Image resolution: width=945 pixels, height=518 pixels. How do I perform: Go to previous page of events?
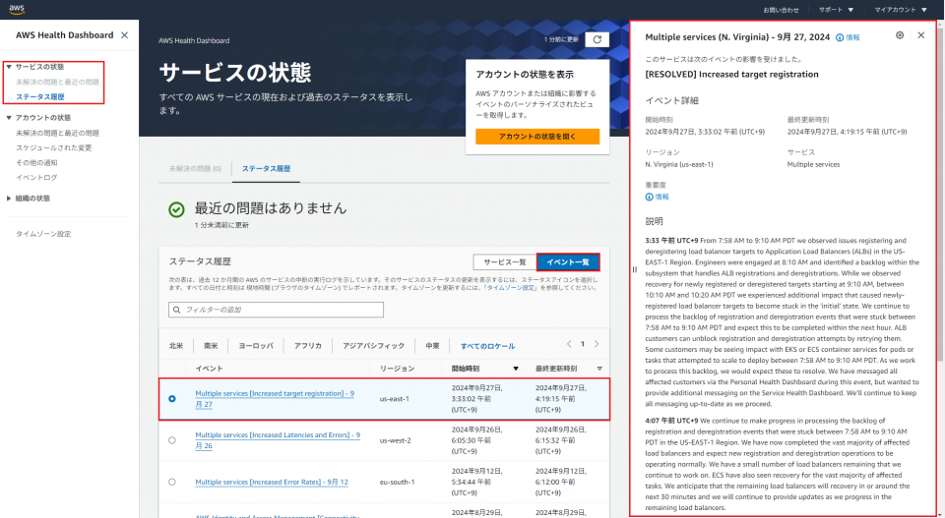pyautogui.click(x=568, y=344)
